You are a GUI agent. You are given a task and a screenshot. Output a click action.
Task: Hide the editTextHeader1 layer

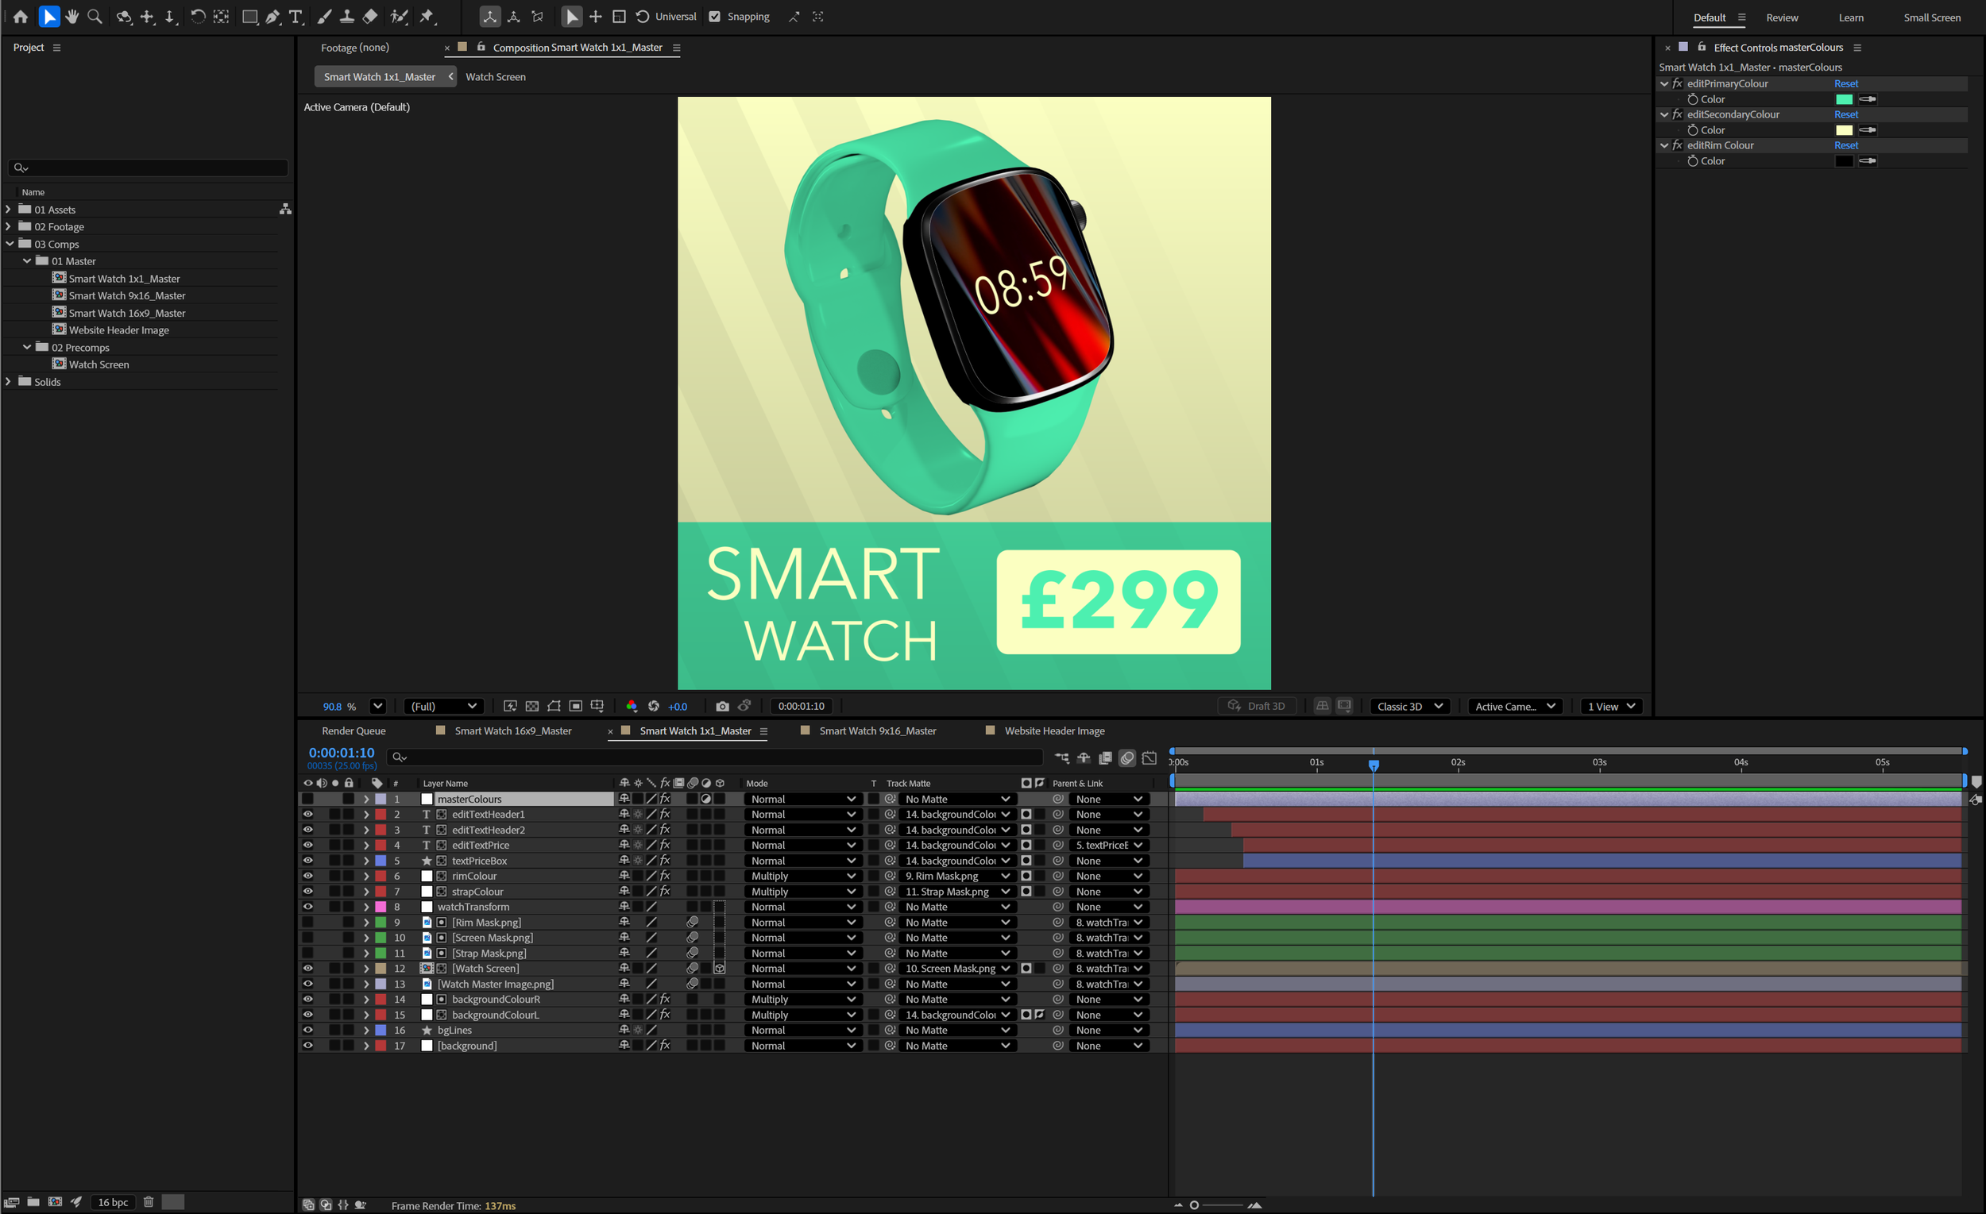pos(308,814)
